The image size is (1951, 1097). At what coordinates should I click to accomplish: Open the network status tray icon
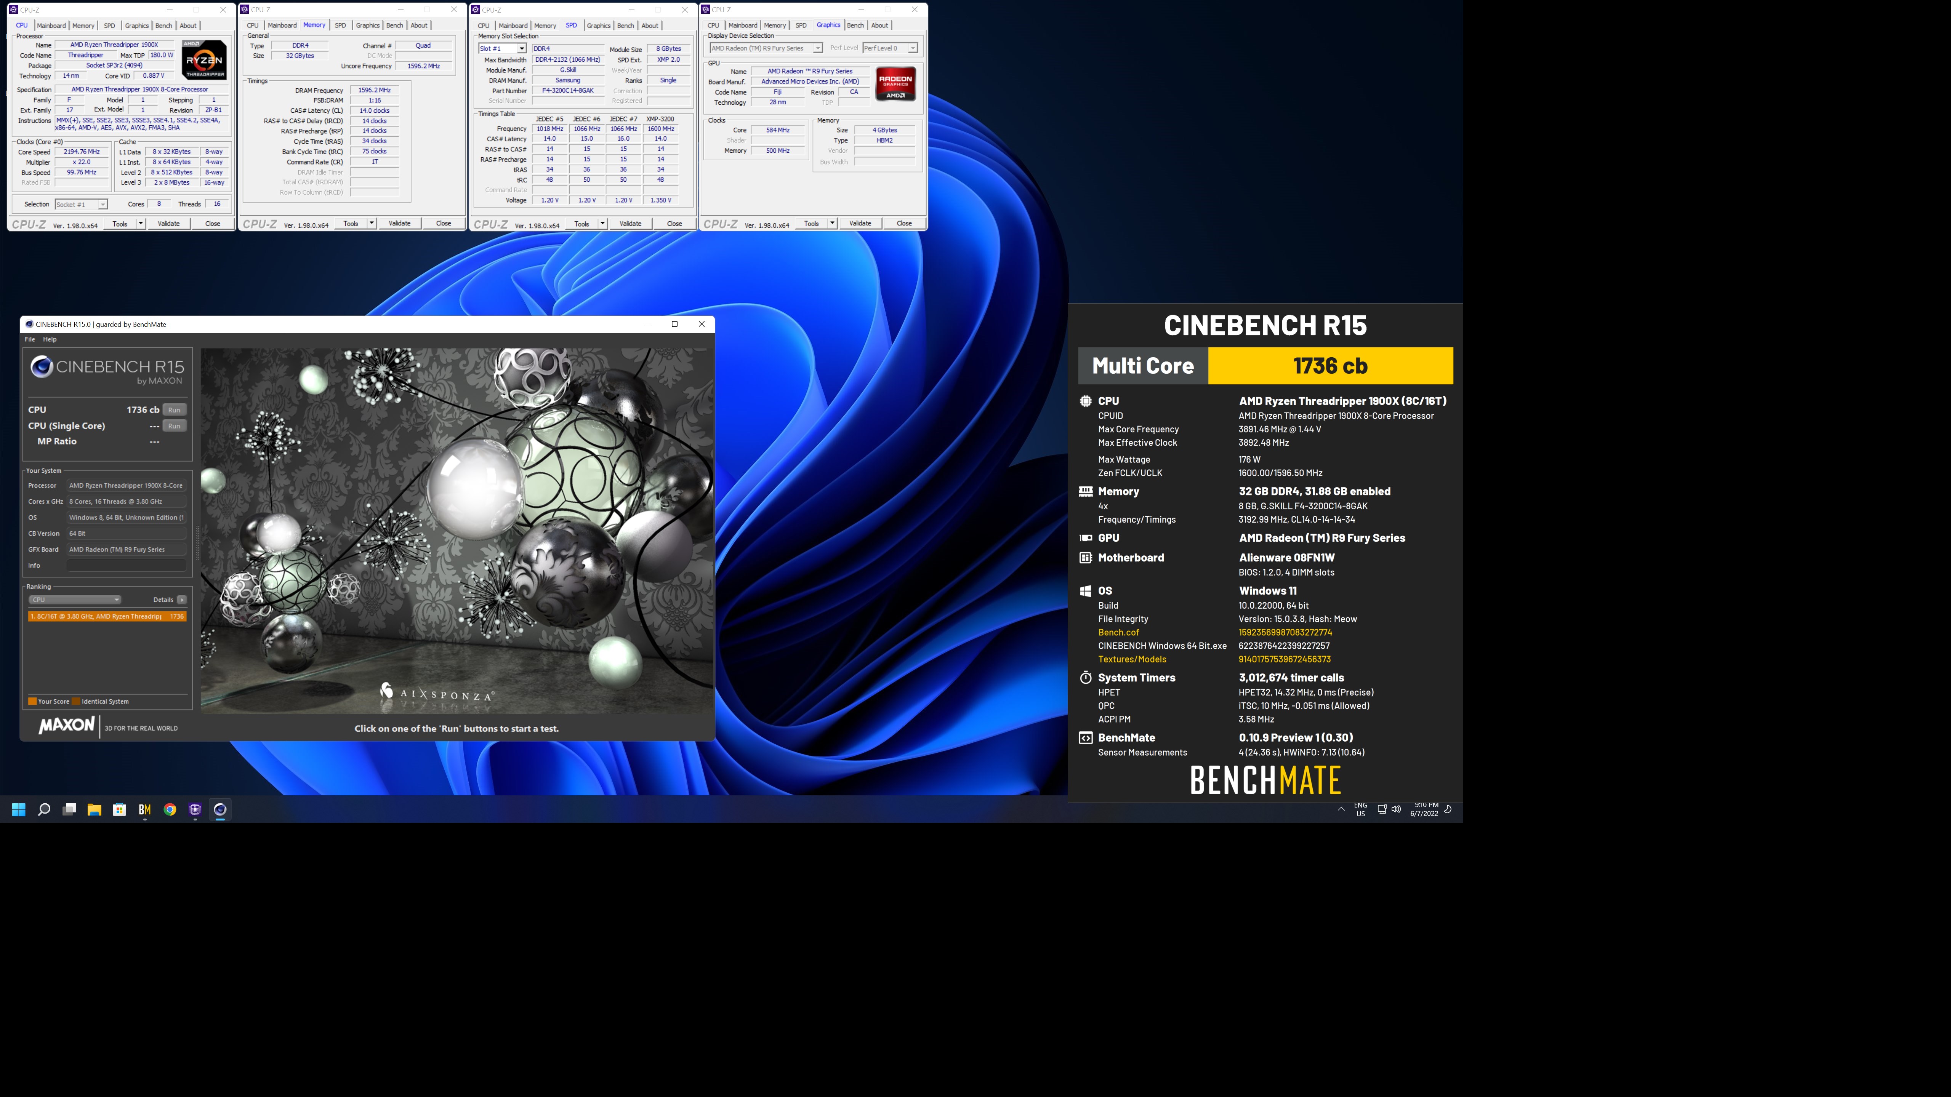pyautogui.click(x=1381, y=809)
